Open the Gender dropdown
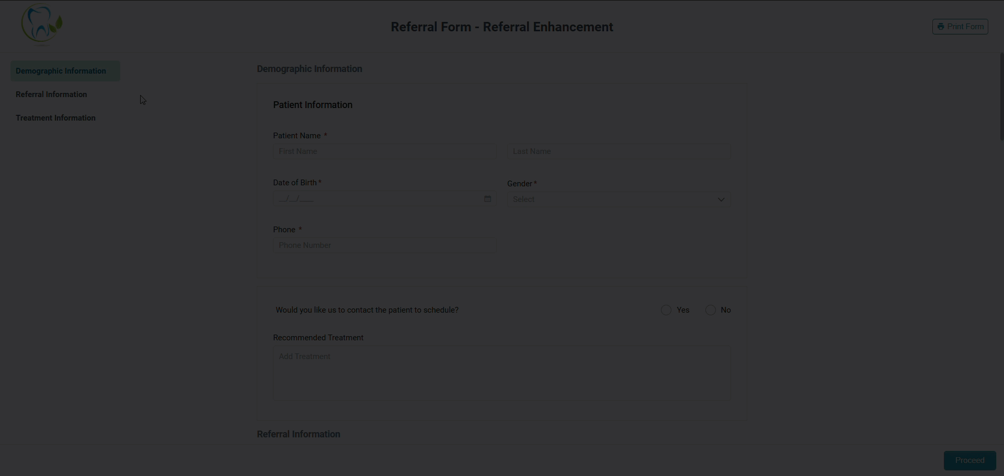 pos(619,199)
